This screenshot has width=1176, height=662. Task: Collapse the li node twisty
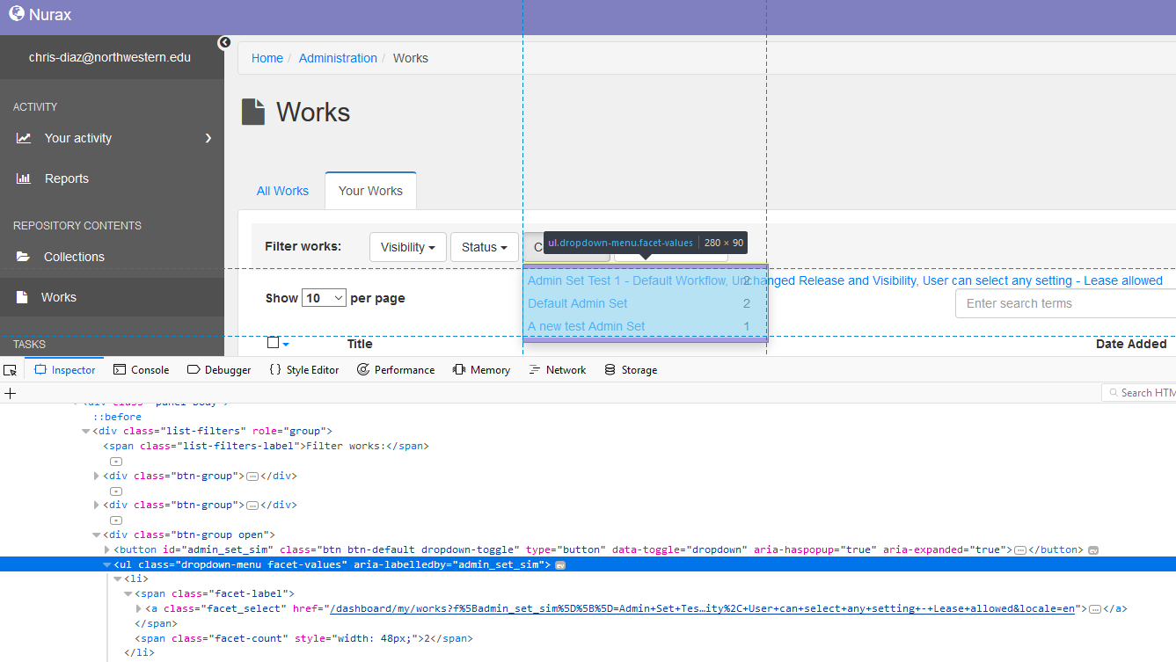118,579
